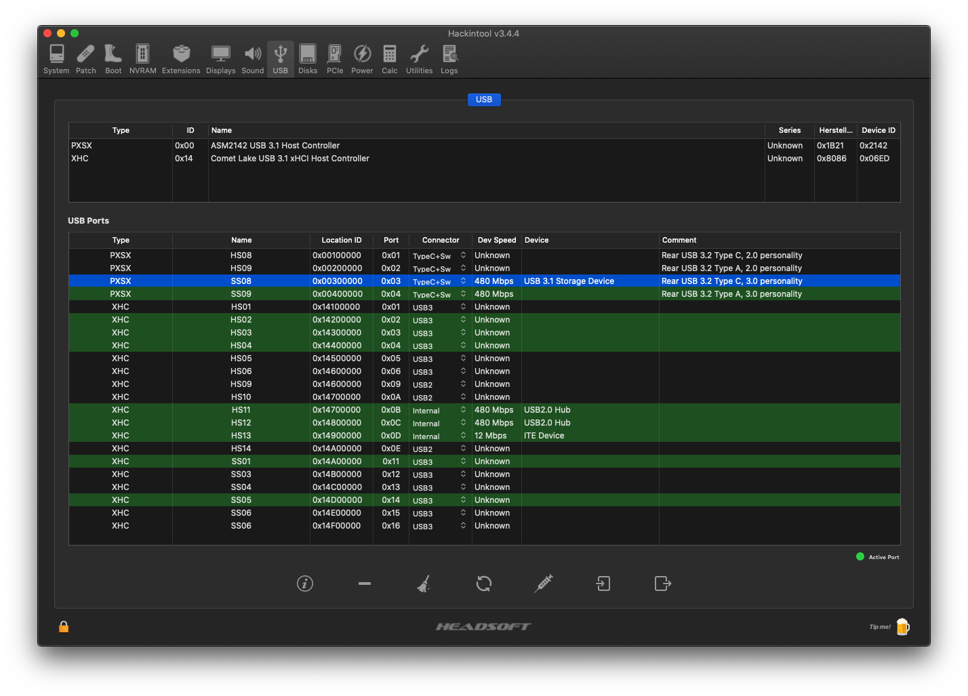Sort ports by Location ID column header
Viewport: 968px width, 696px height.
point(341,240)
